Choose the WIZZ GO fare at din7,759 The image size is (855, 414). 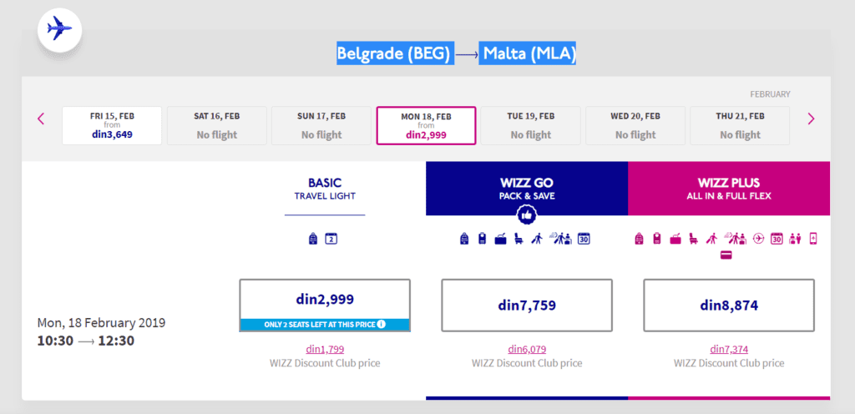tap(527, 305)
